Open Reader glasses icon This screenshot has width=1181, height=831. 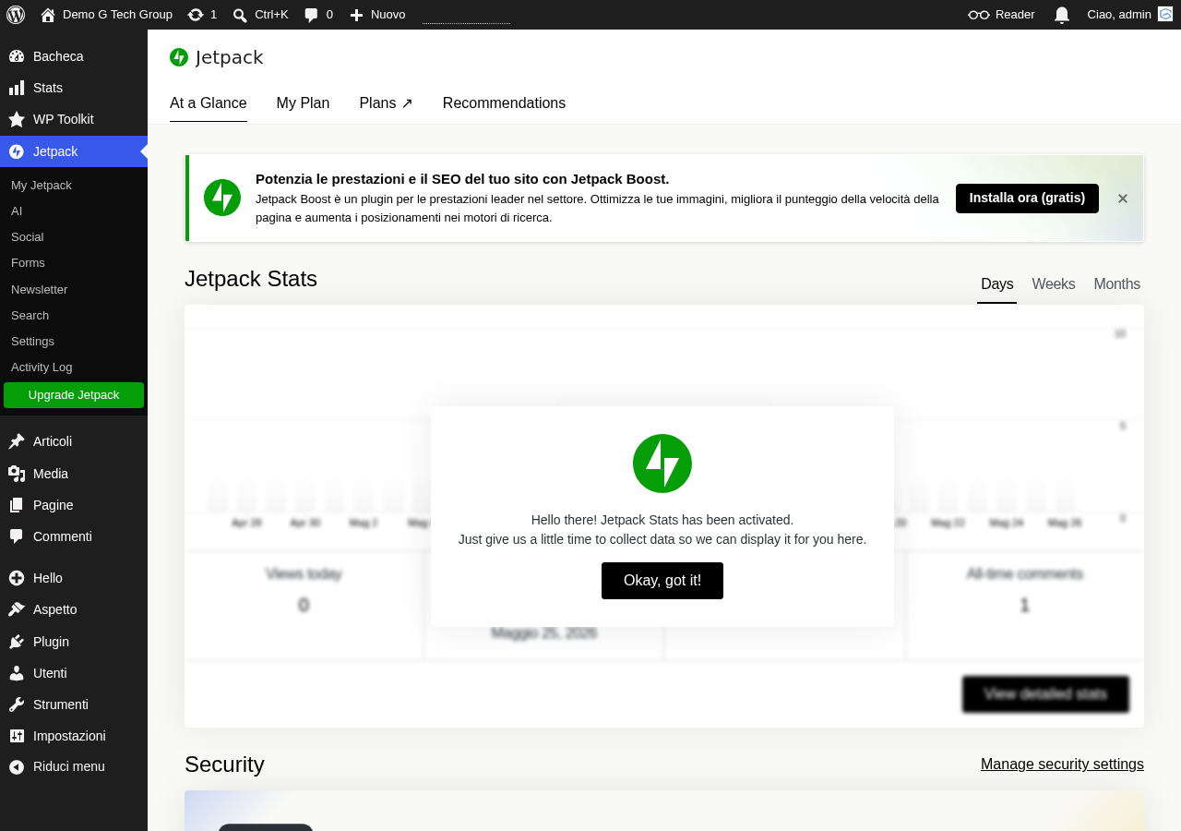point(979,15)
